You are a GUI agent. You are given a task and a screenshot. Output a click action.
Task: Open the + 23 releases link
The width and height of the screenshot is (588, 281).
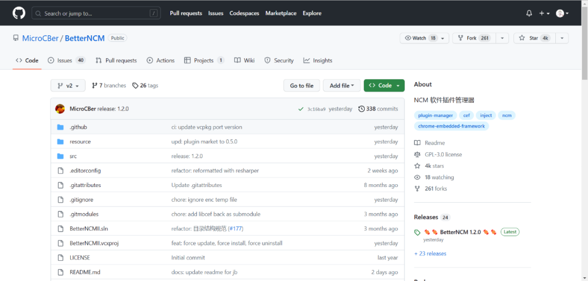(430, 254)
